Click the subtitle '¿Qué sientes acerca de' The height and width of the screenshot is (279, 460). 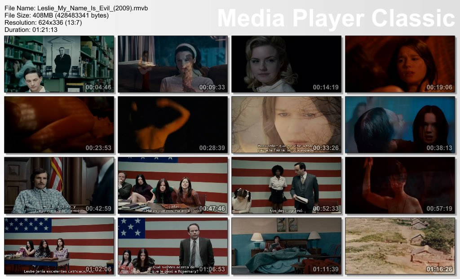coord(173,267)
